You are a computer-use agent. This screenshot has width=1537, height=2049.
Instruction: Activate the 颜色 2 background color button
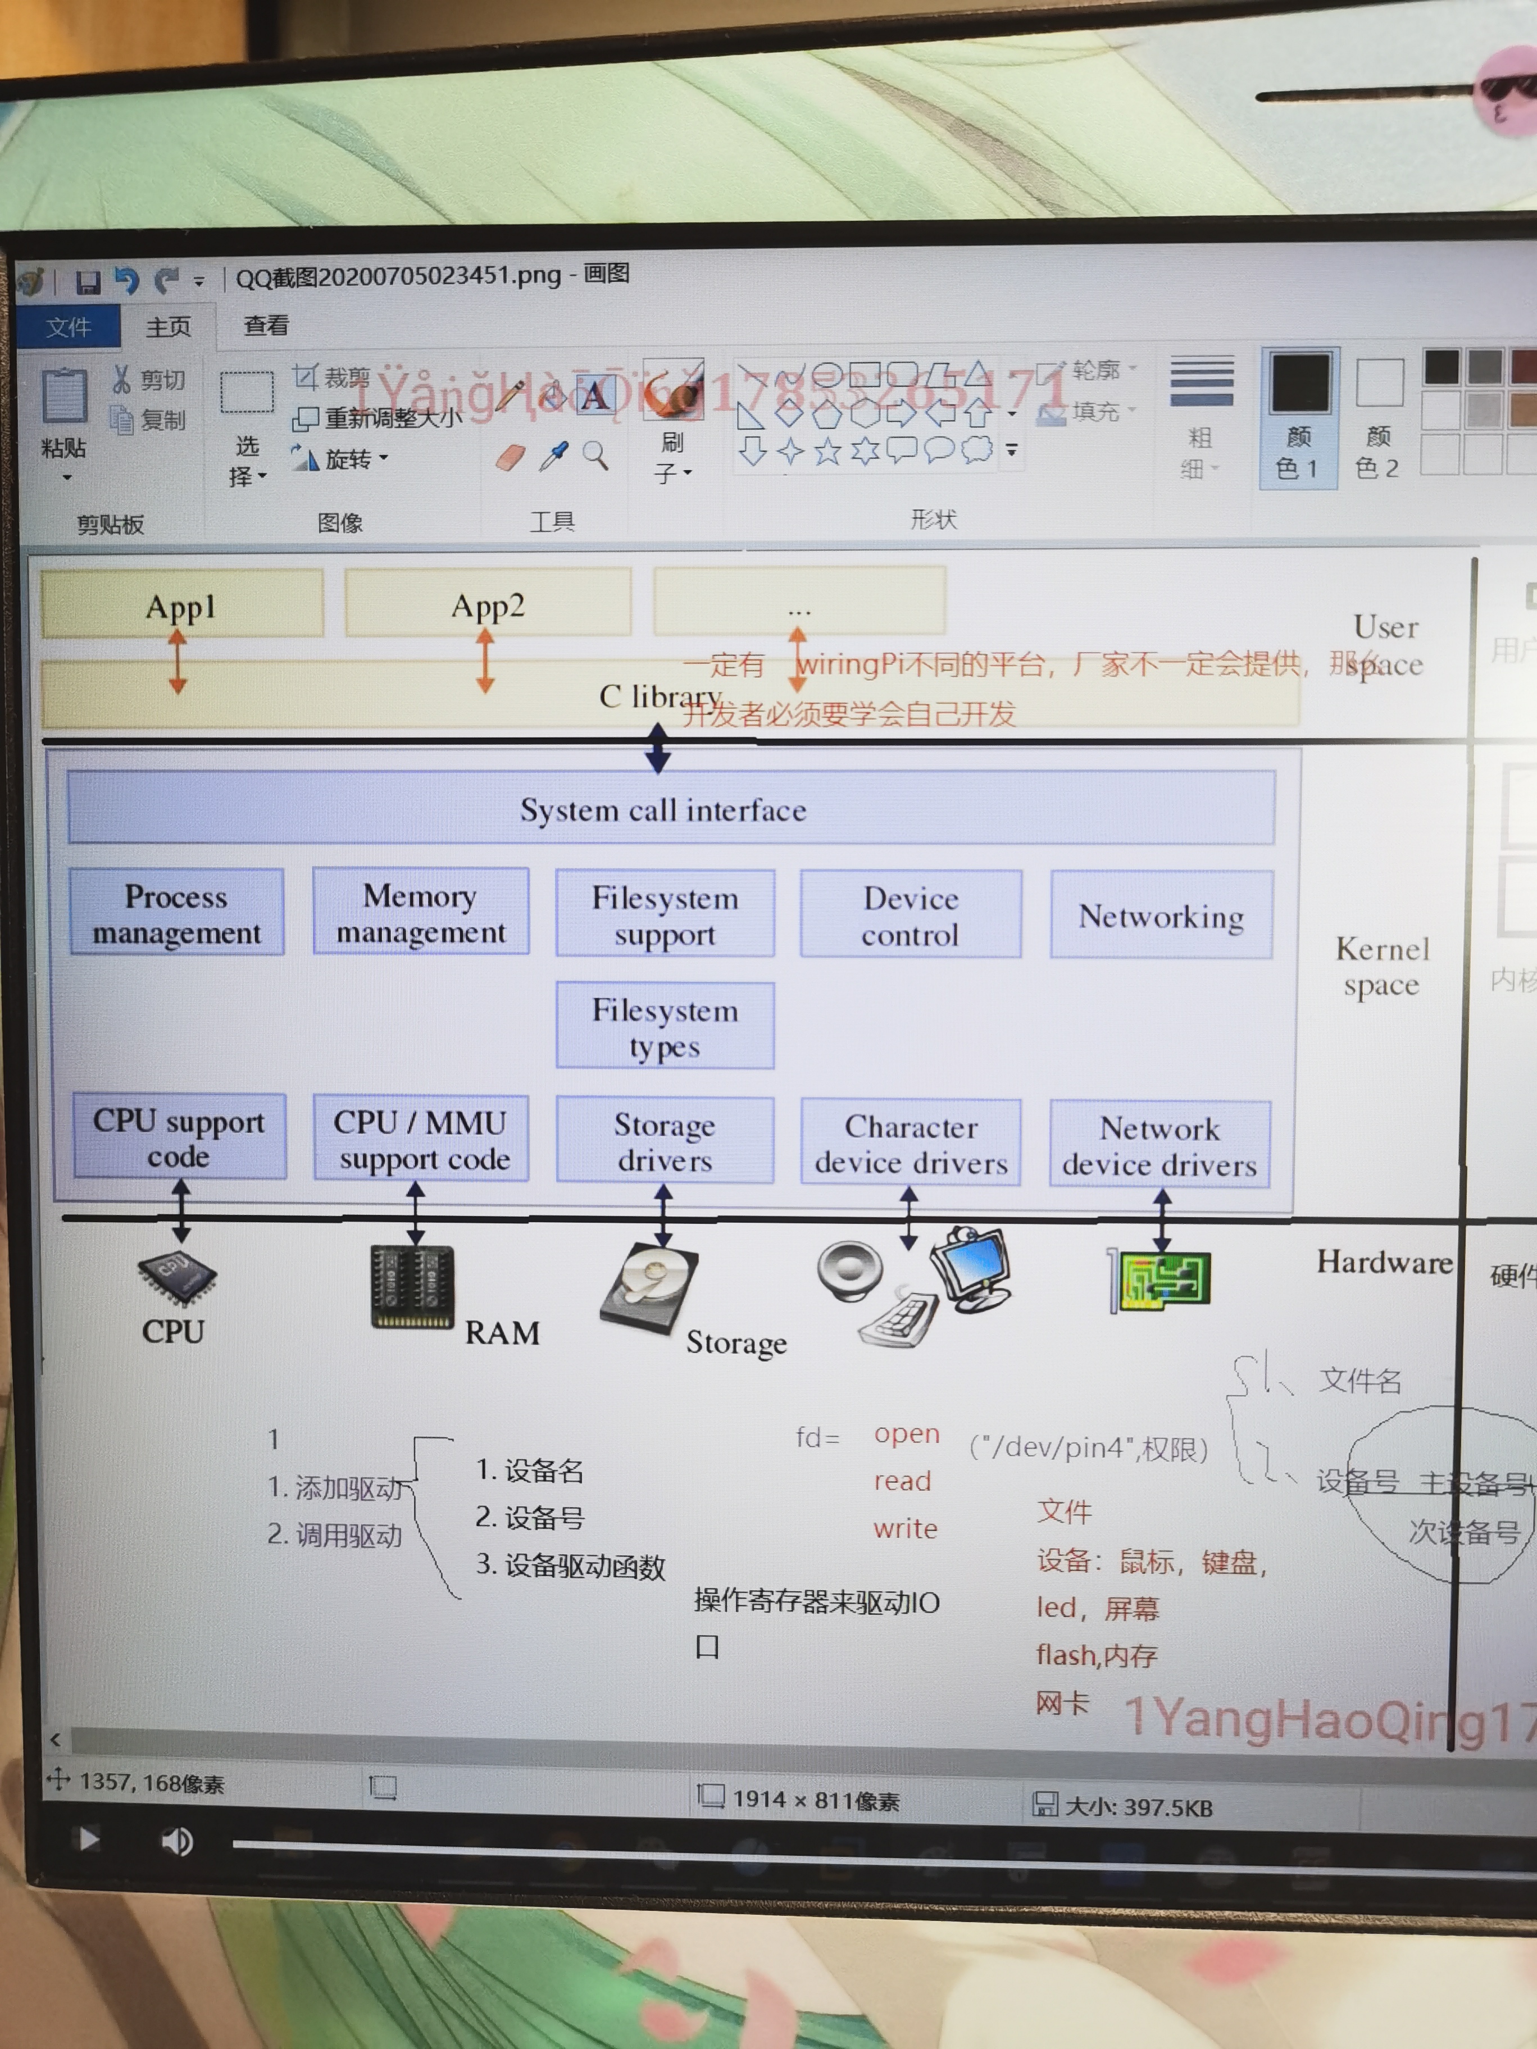pyautogui.click(x=1379, y=418)
